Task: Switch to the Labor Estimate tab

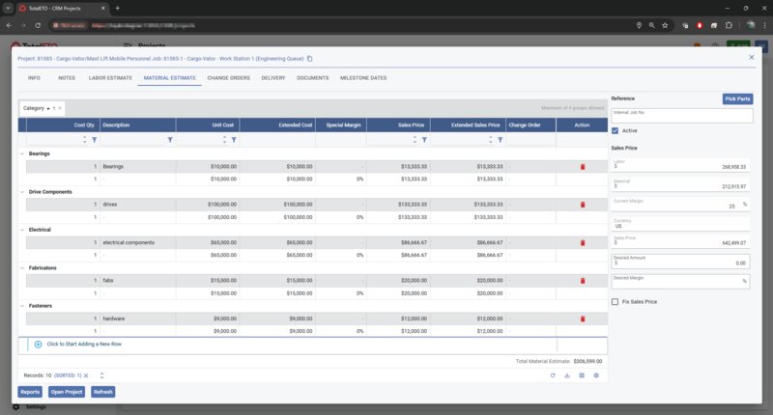Action: point(108,77)
